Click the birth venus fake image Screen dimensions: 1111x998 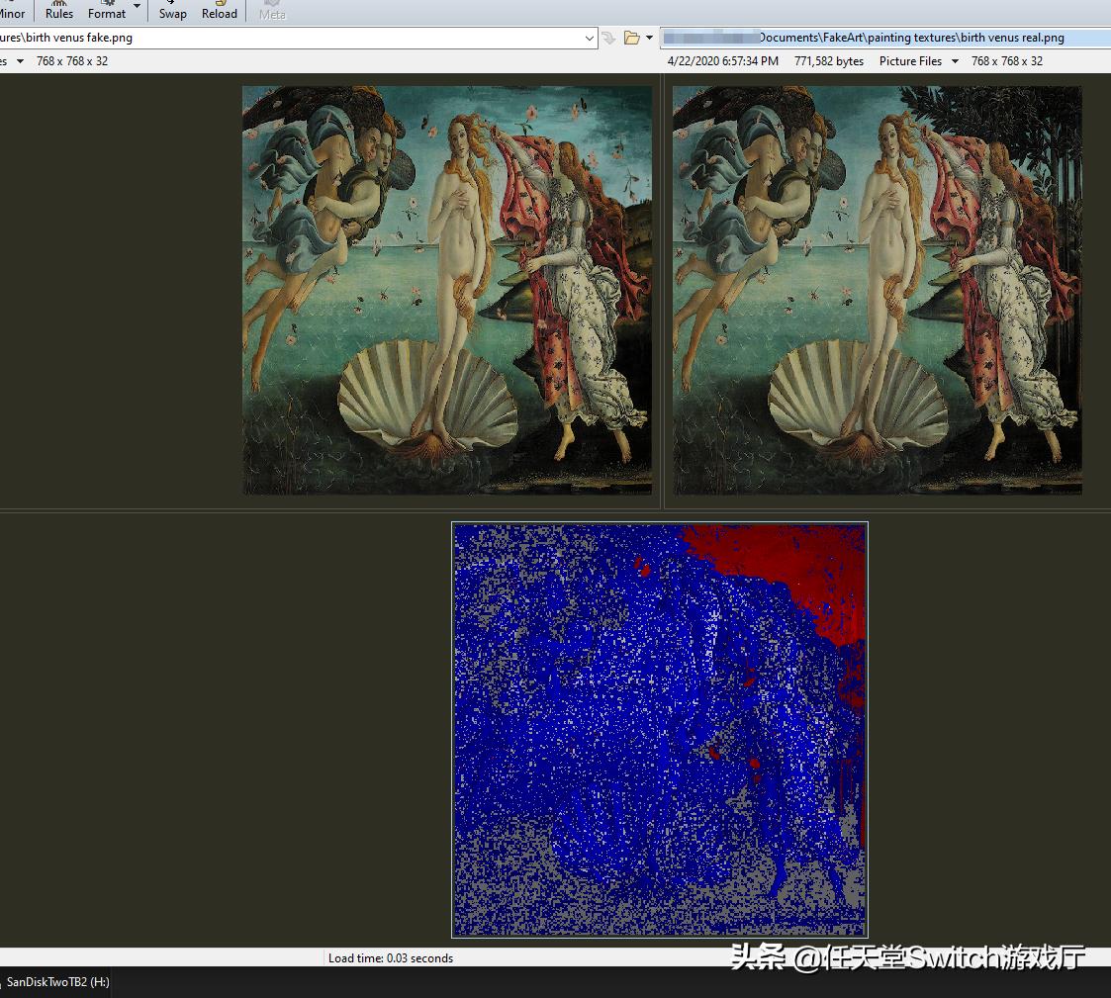click(447, 291)
